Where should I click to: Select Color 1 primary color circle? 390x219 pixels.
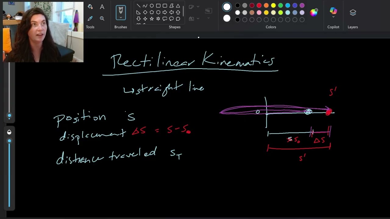(x=227, y=7)
